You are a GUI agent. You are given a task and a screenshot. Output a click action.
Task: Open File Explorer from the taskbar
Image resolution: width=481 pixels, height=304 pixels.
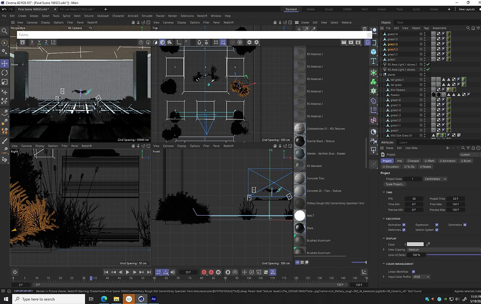click(x=116, y=299)
